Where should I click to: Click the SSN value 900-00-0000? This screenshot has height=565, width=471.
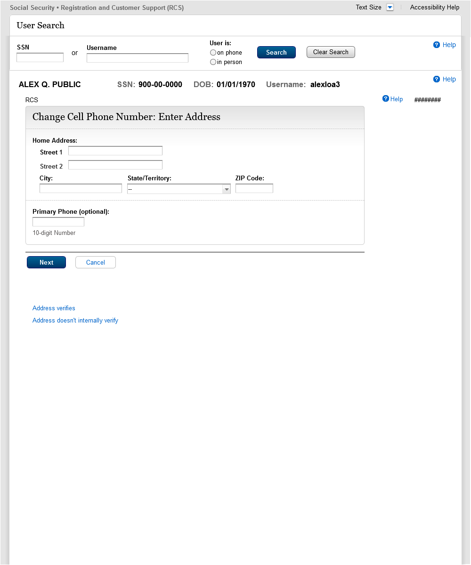tap(160, 85)
